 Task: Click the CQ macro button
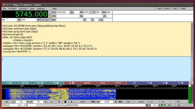pyautogui.click(x=9, y=83)
